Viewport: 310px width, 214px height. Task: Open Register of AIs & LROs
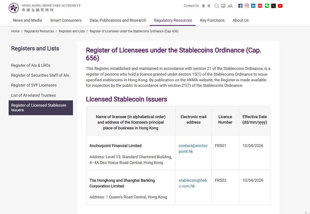pyautogui.click(x=31, y=65)
